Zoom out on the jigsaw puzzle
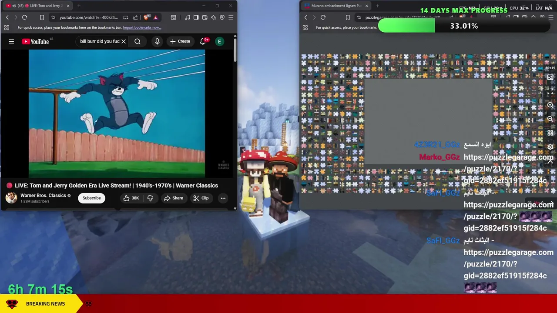 pyautogui.click(x=550, y=119)
